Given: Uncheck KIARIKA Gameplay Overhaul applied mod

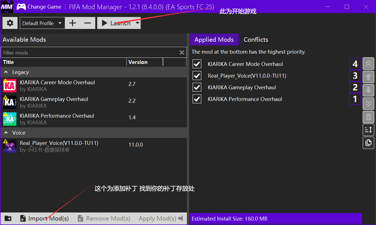Looking at the screenshot, I should pos(197,87).
